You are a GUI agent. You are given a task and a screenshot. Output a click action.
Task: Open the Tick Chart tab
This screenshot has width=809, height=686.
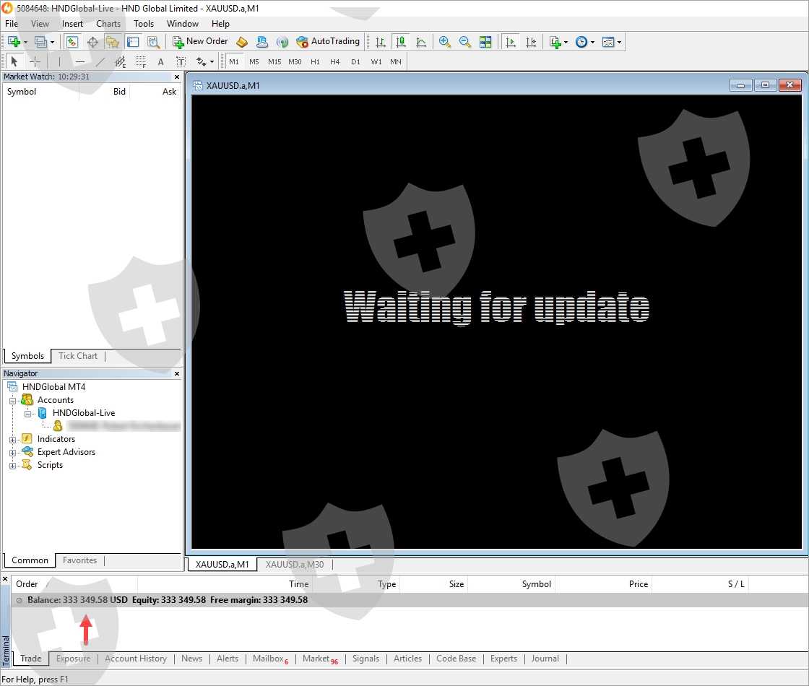click(78, 356)
